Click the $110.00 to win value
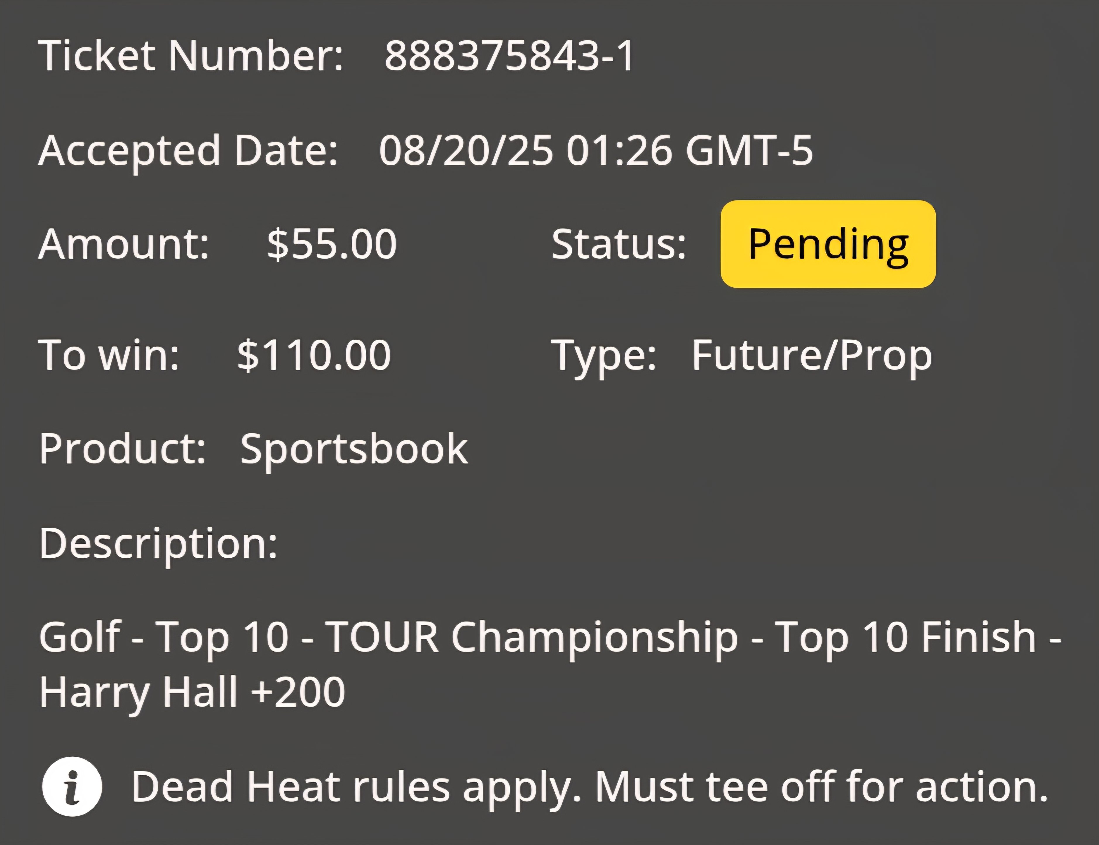This screenshot has height=845, width=1099. point(314,355)
